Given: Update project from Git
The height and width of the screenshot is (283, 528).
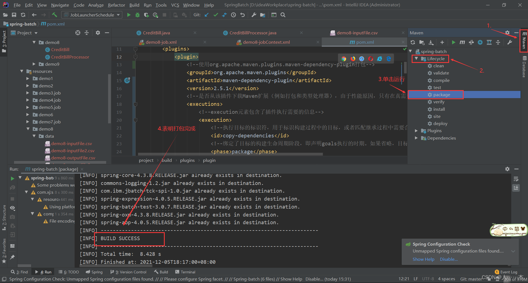Looking at the screenshot, I should coord(207,15).
